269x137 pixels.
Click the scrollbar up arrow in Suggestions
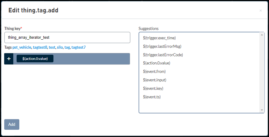click(x=262, y=35)
